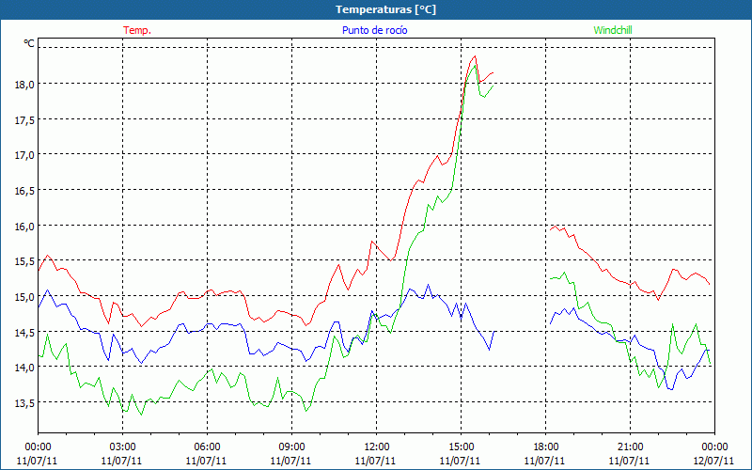Screen dimensions: 752x470
Task: Click the 16,0 y-axis value
Action: [x=25, y=227]
